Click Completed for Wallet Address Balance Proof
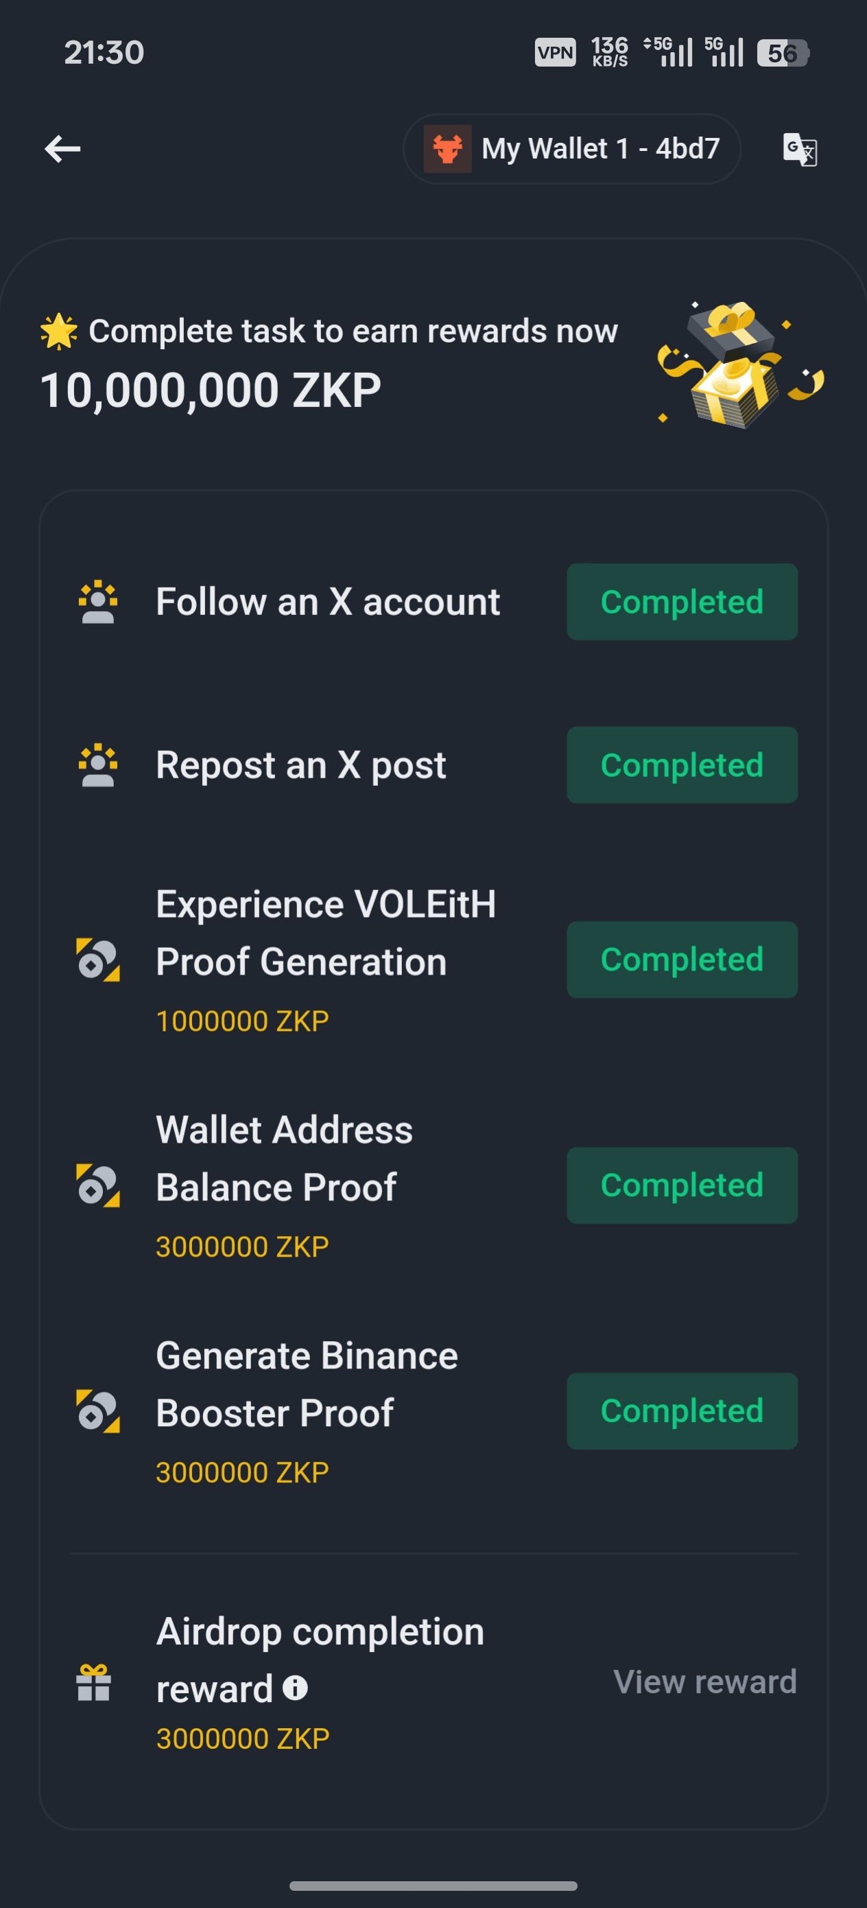Screen dimensions: 867x1908 coord(682,1185)
